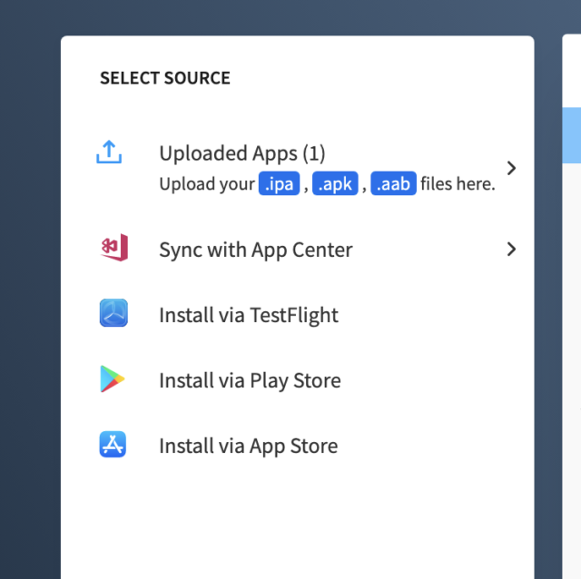
Task: Click the red App Center logo icon
Action: pos(114,248)
